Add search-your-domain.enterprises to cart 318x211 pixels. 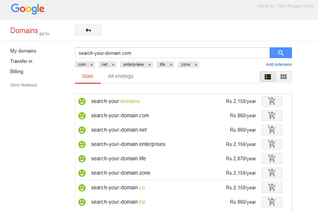272,144
